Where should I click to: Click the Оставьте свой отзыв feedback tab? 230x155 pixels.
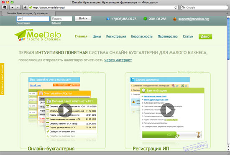[x=2, y=79]
